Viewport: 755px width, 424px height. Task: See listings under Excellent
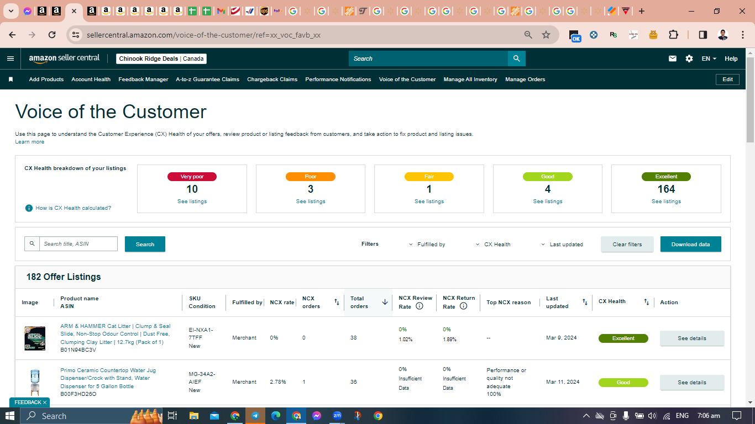tap(667, 202)
